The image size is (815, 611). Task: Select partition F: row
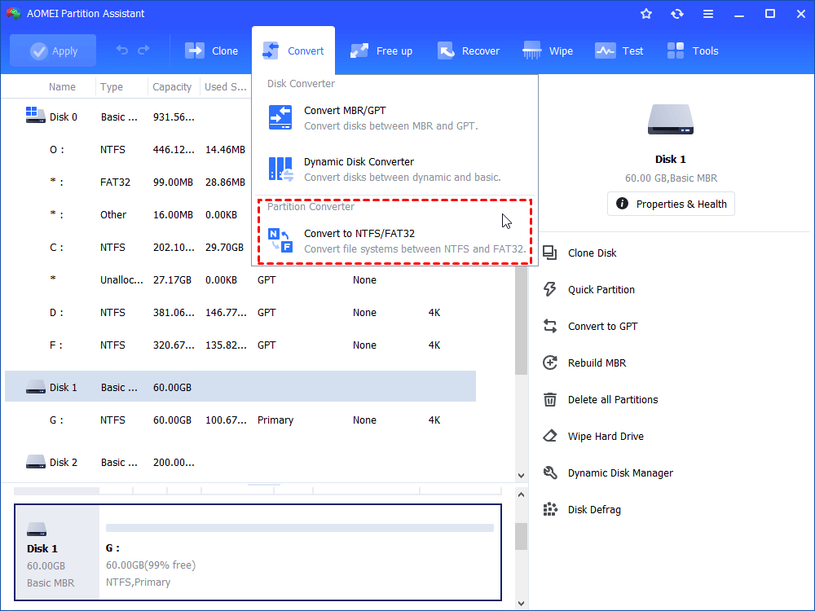240,345
